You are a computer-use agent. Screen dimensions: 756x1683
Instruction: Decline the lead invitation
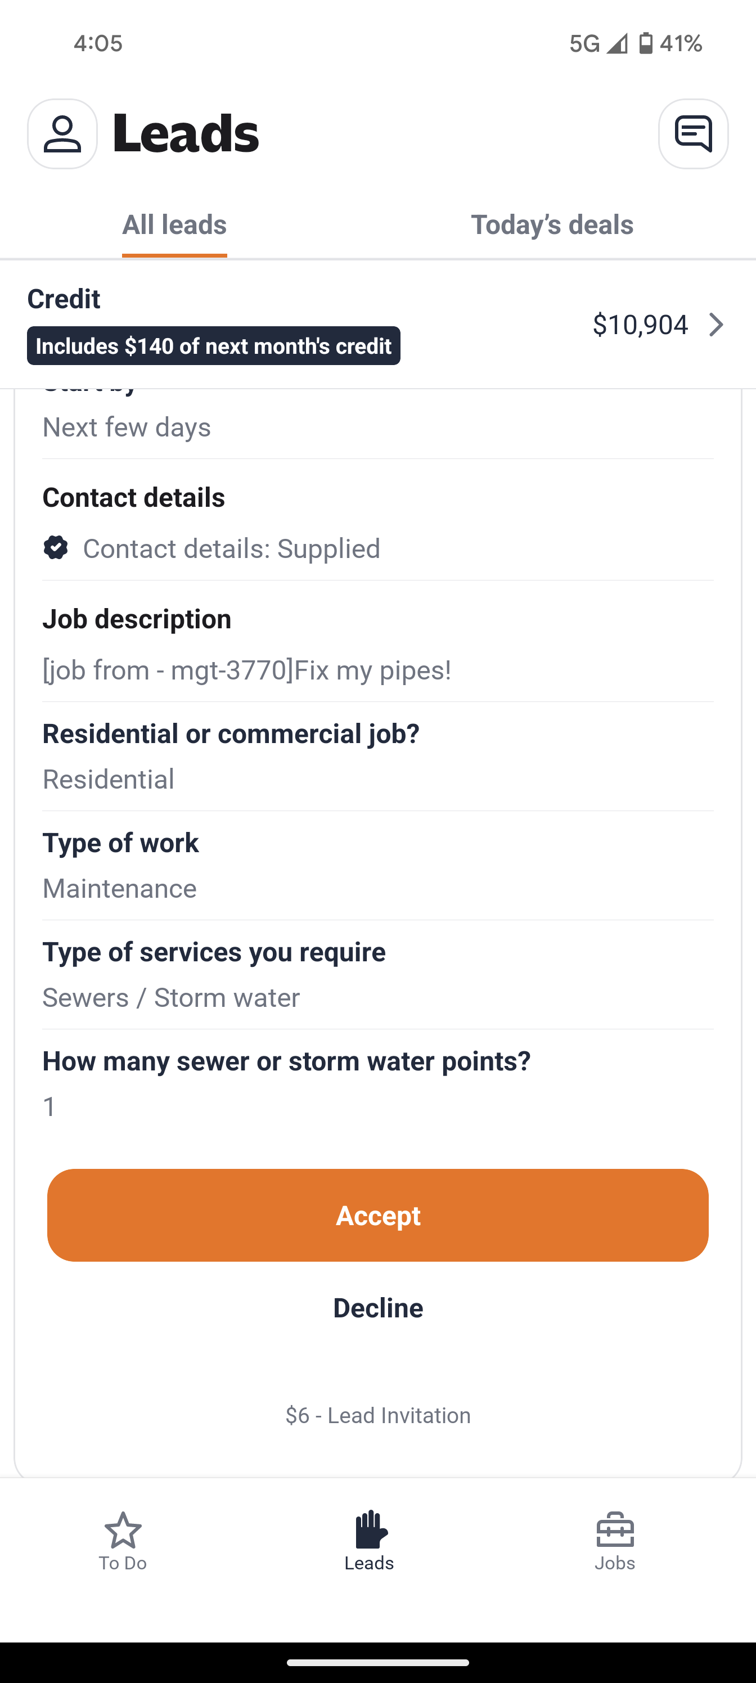[377, 1308]
